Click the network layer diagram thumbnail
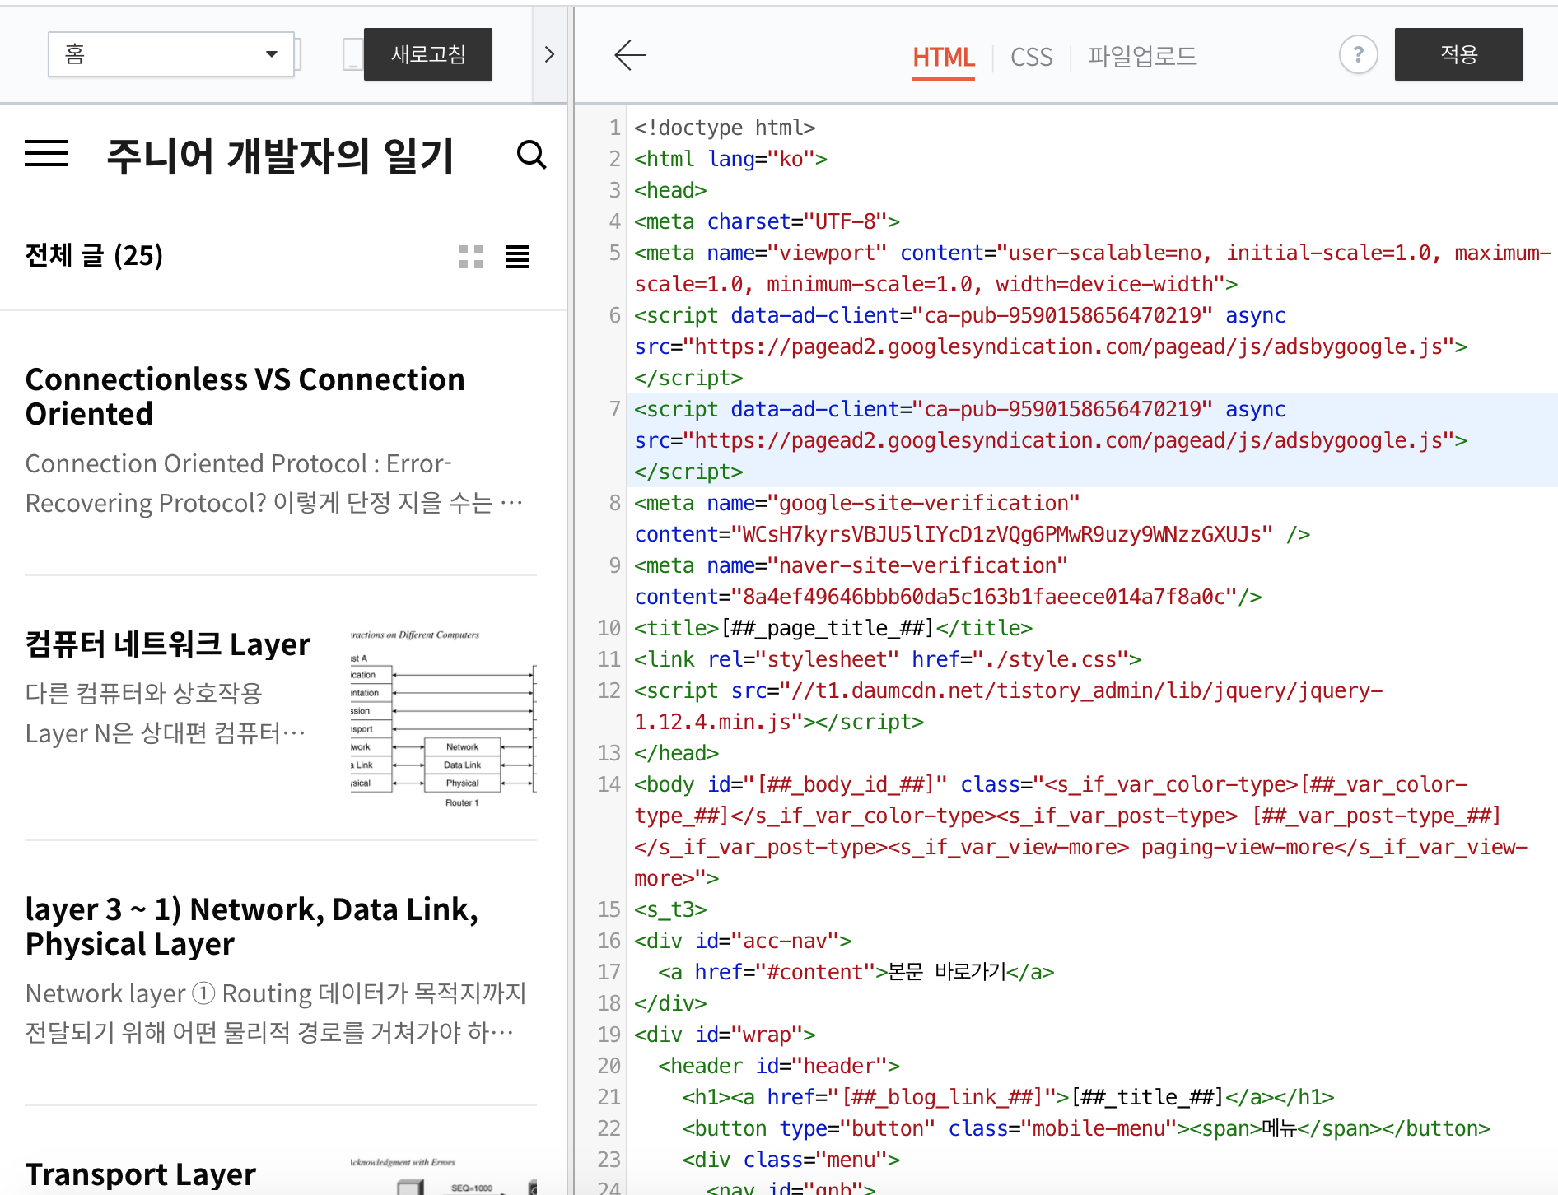The height and width of the screenshot is (1195, 1558). (x=444, y=718)
